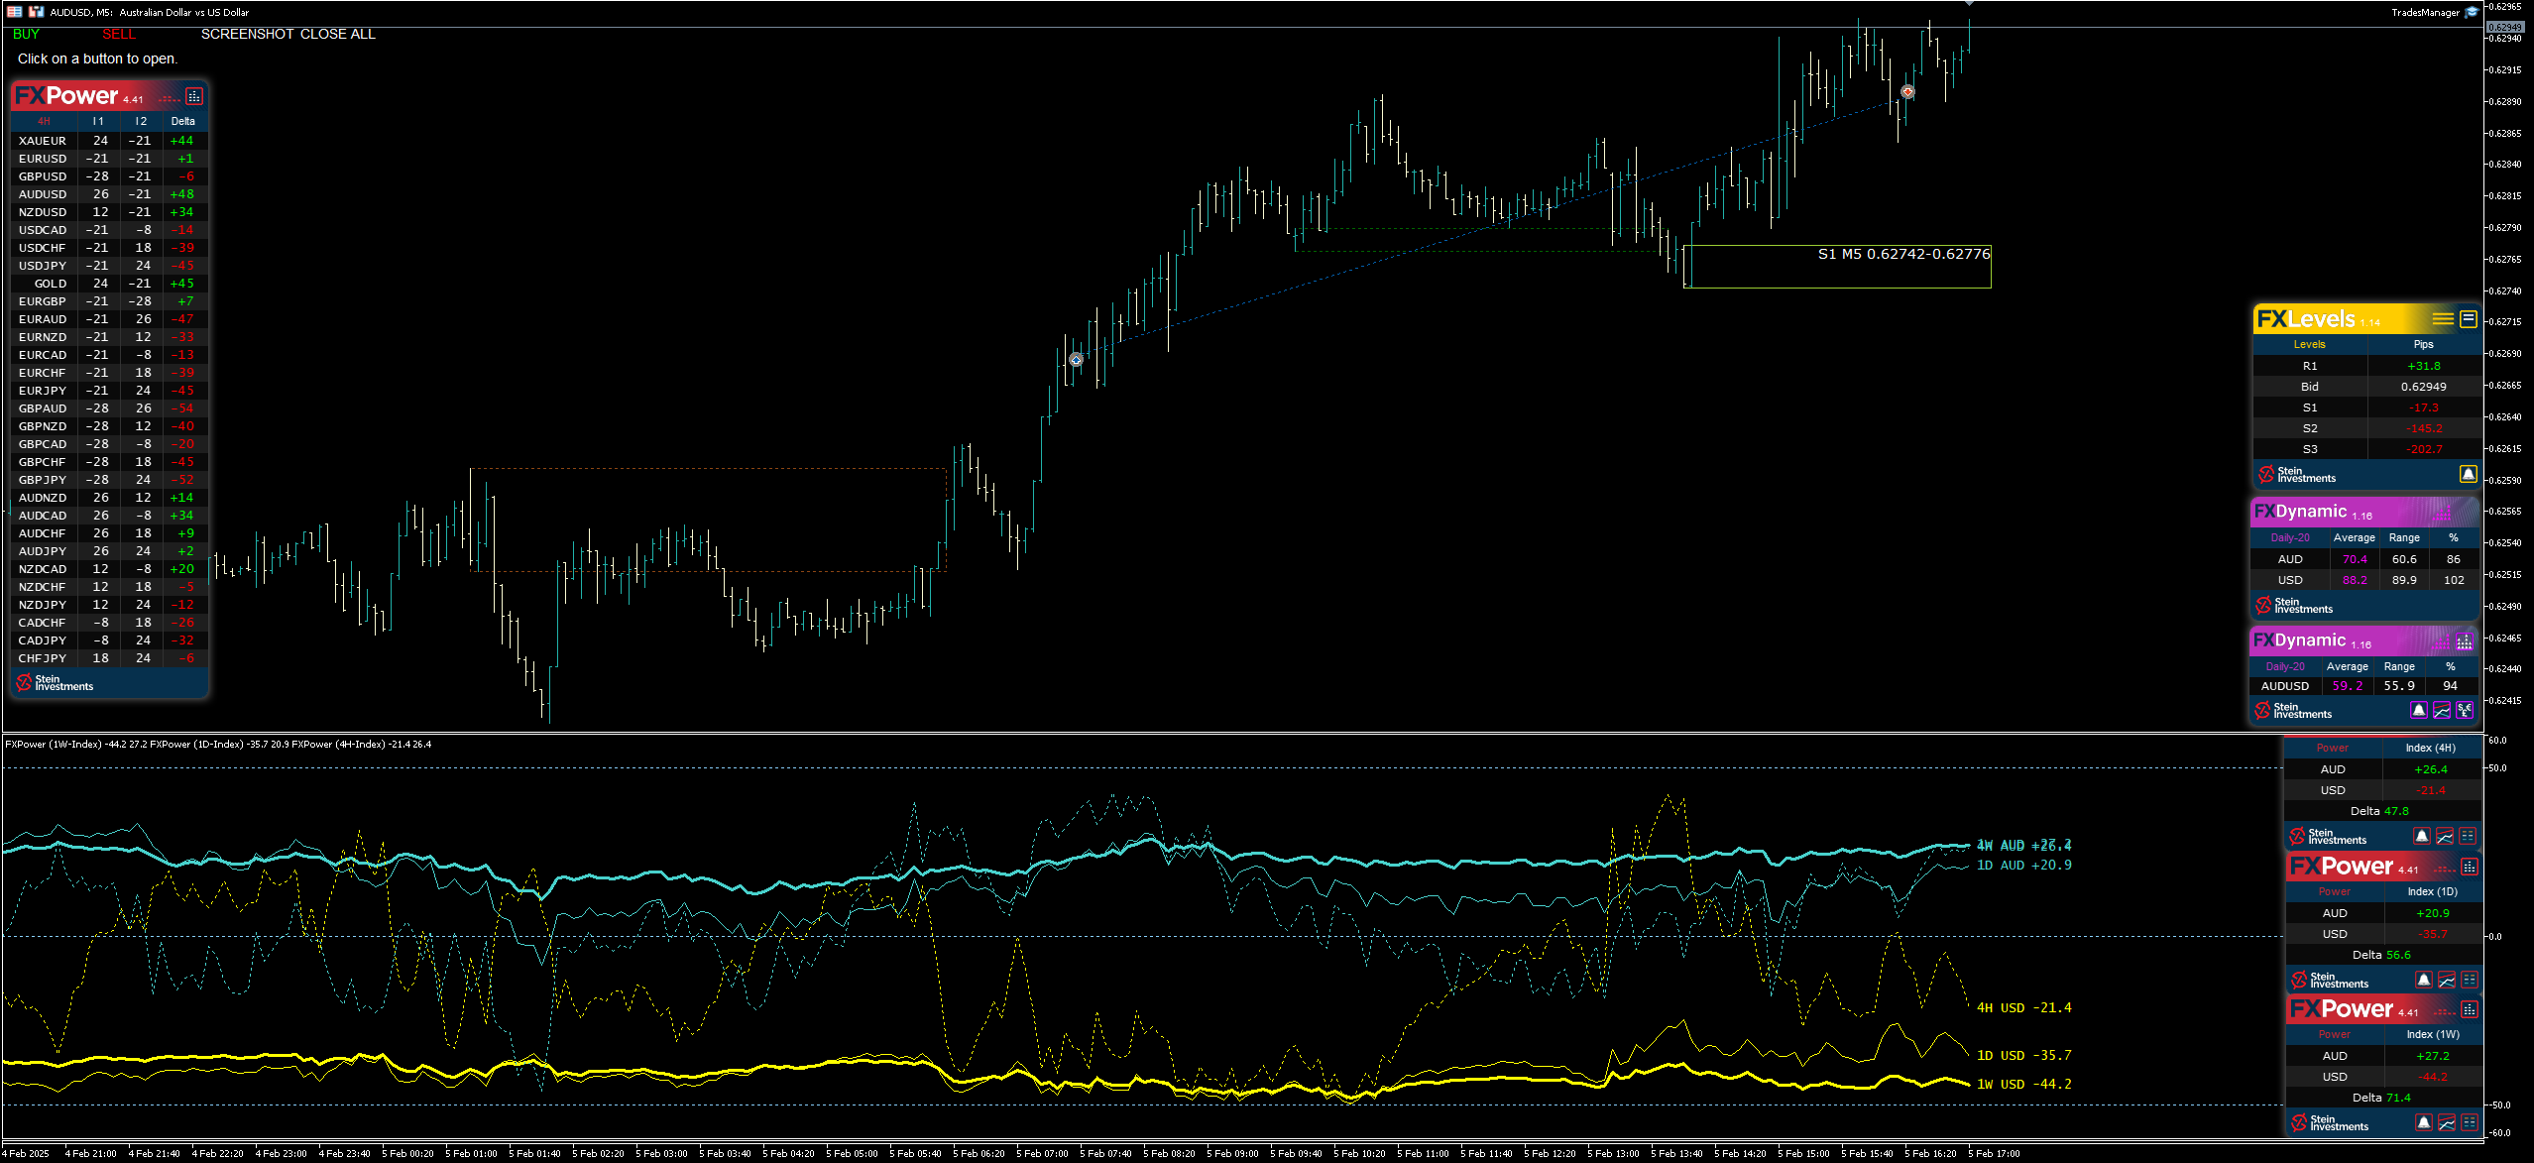The height and width of the screenshot is (1163, 2534).
Task: Click the 4H timeframe header in FXPower table
Action: coord(44,121)
